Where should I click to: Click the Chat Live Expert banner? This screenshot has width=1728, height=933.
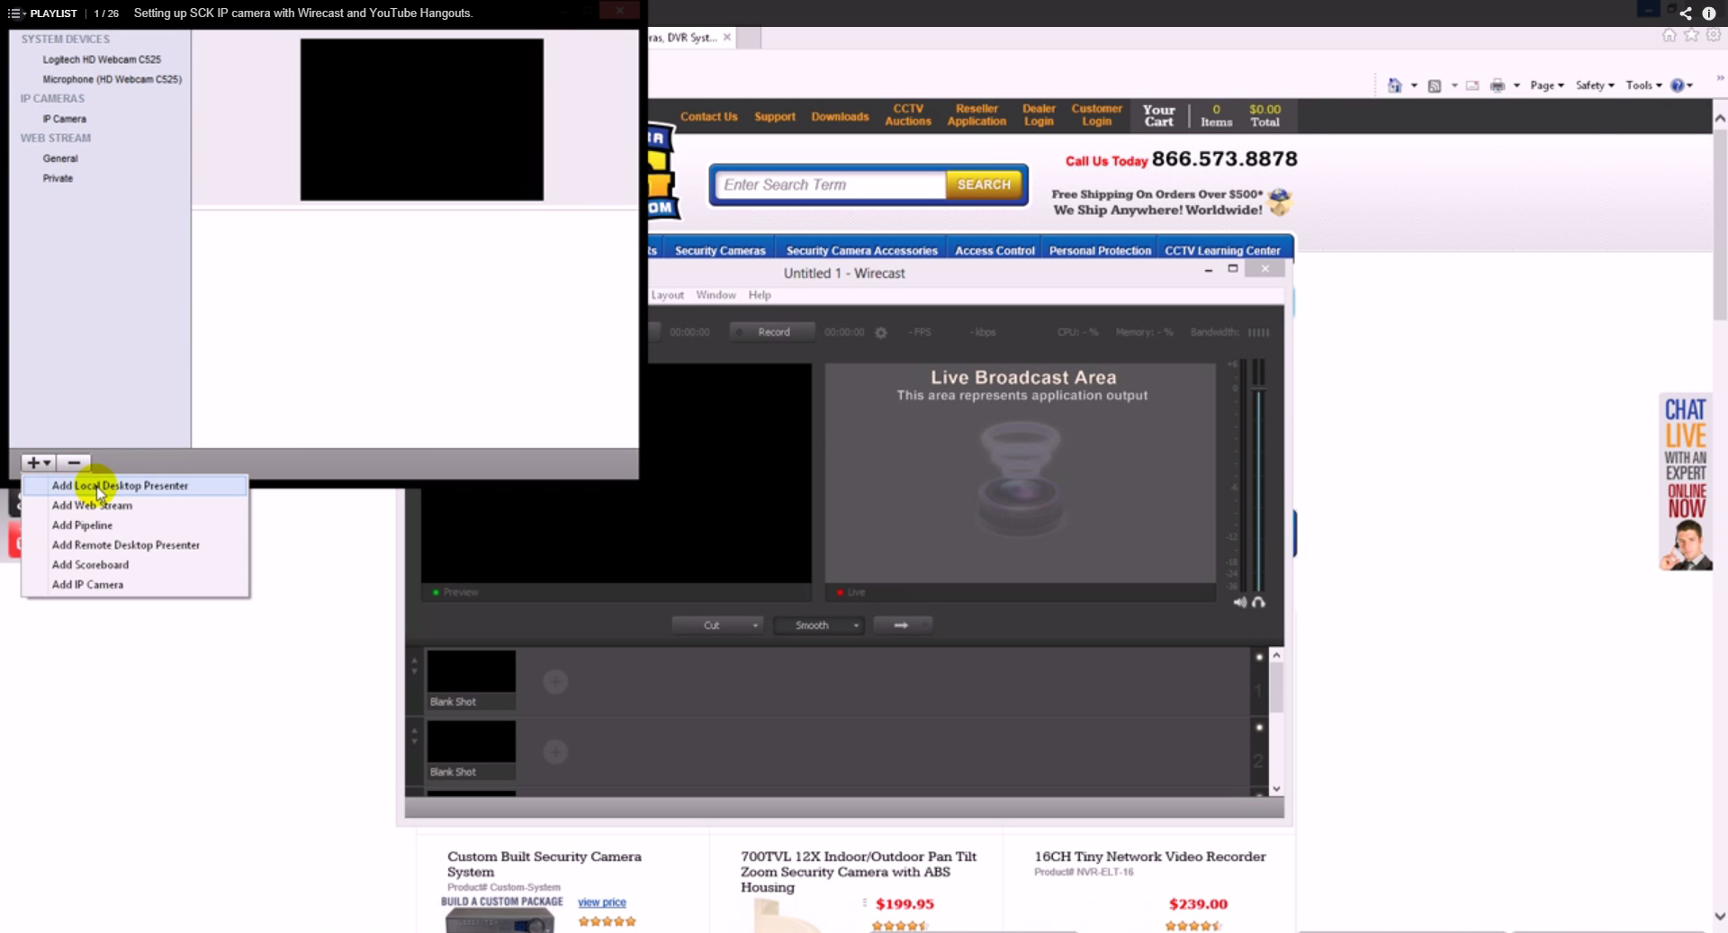point(1686,482)
